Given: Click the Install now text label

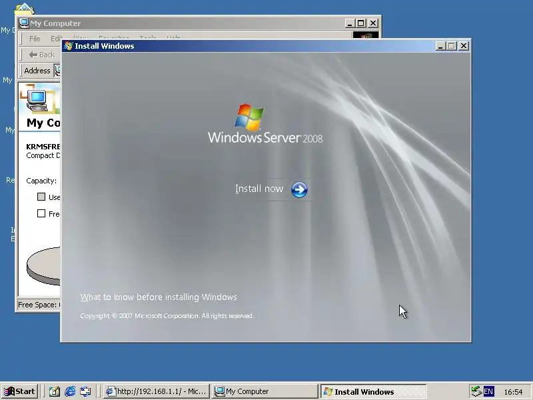Looking at the screenshot, I should (259, 189).
